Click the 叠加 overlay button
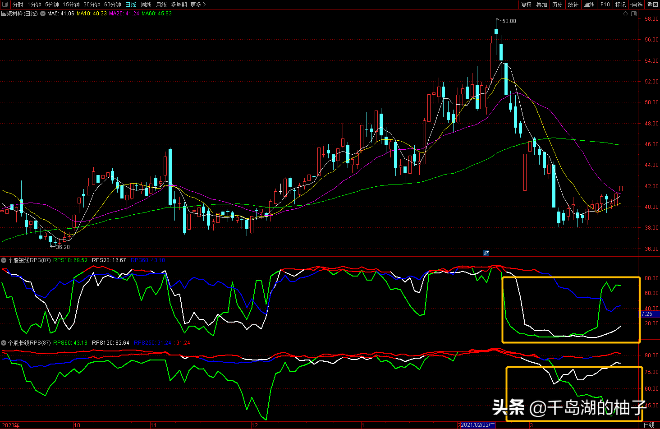This screenshot has height=429, width=660. coord(541,5)
